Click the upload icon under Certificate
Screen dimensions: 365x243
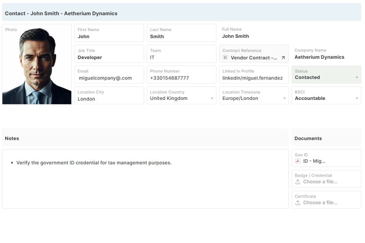[x=298, y=203]
